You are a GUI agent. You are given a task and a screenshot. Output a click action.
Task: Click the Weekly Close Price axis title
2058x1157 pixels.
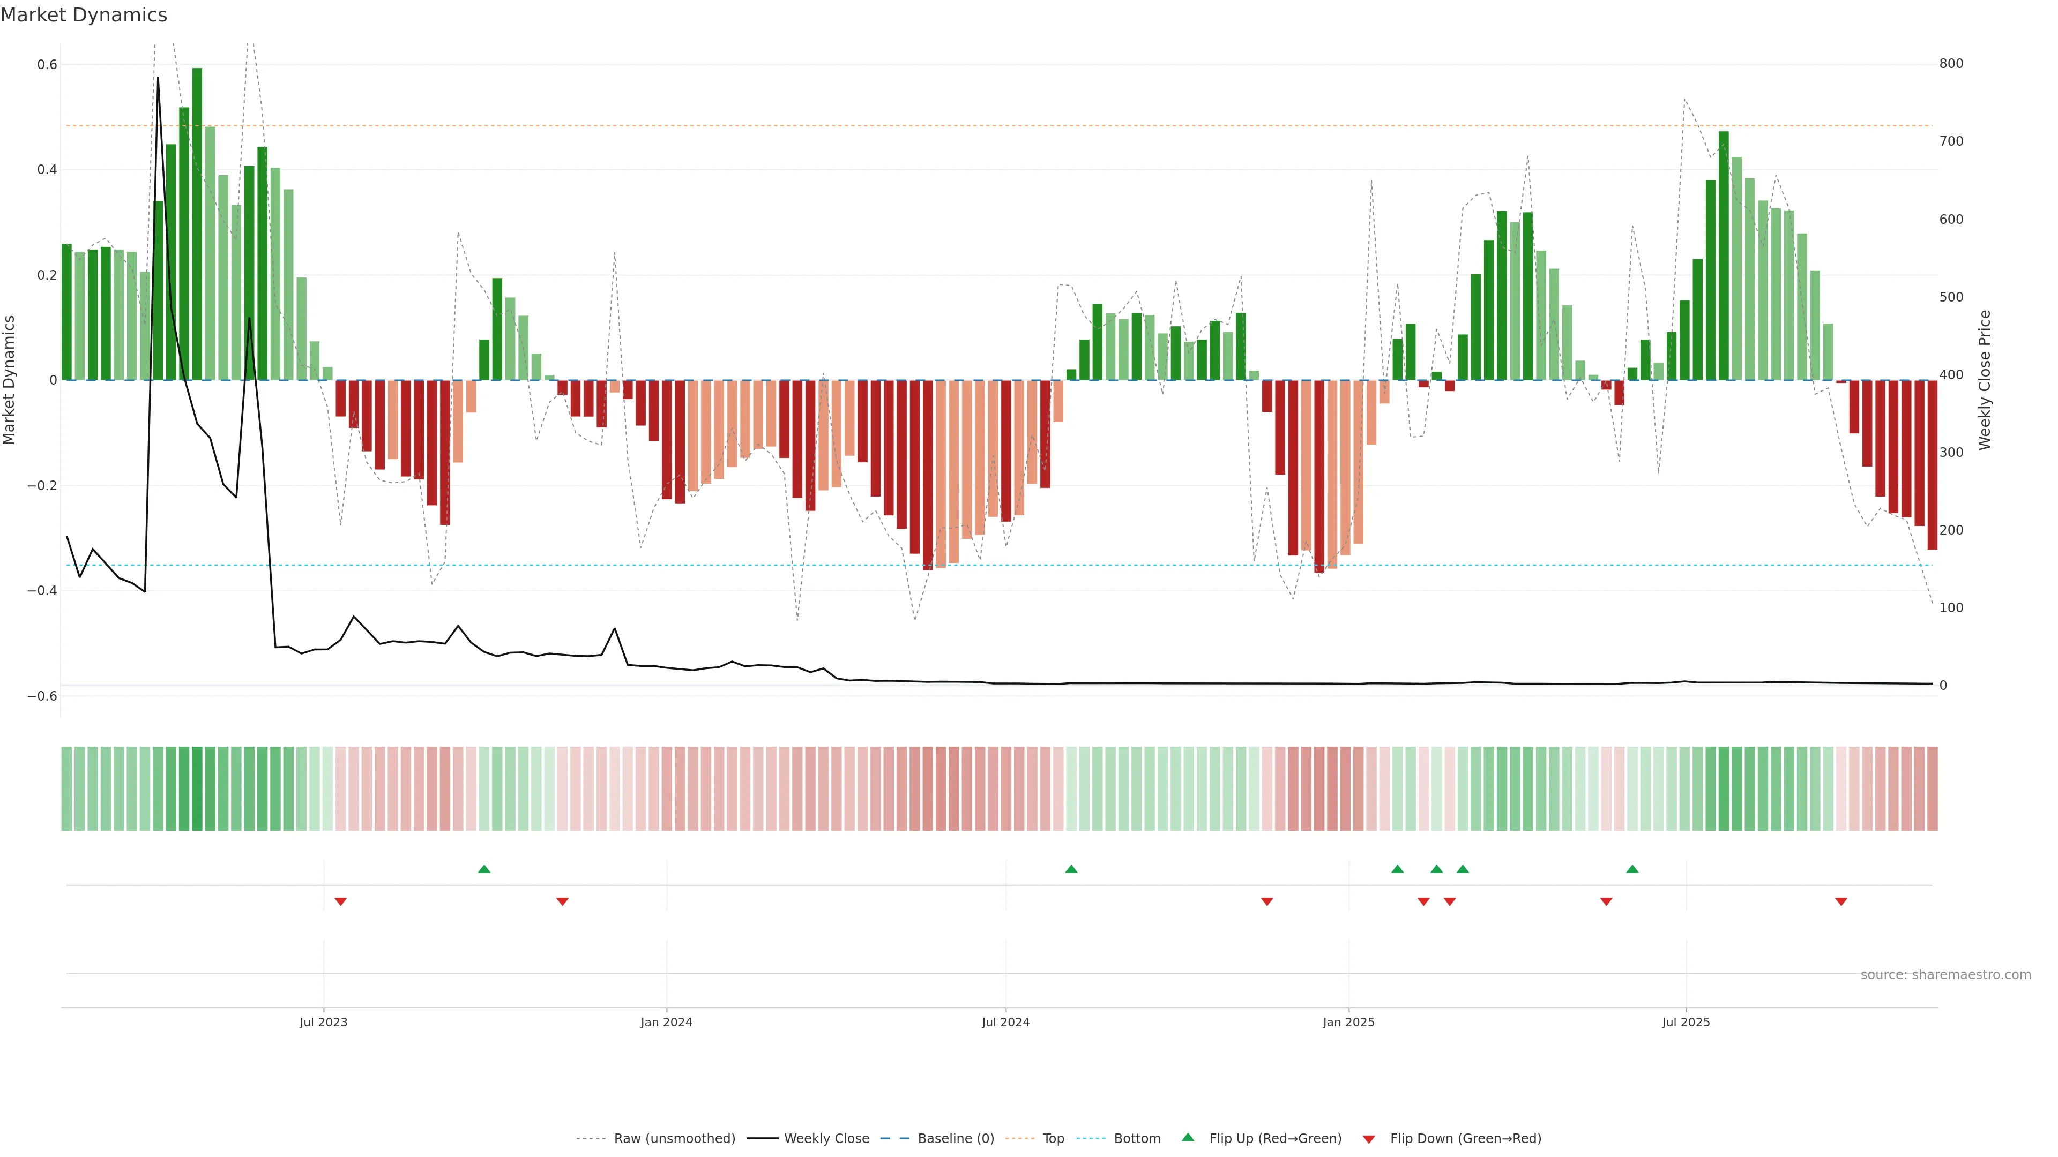(x=1985, y=380)
